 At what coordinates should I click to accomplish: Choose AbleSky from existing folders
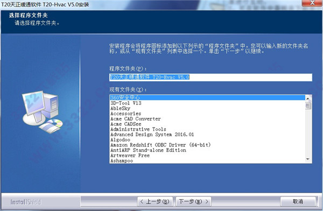click(x=207, y=108)
